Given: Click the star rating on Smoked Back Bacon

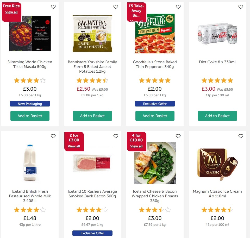Looking at the screenshot, I should click(x=92, y=210).
